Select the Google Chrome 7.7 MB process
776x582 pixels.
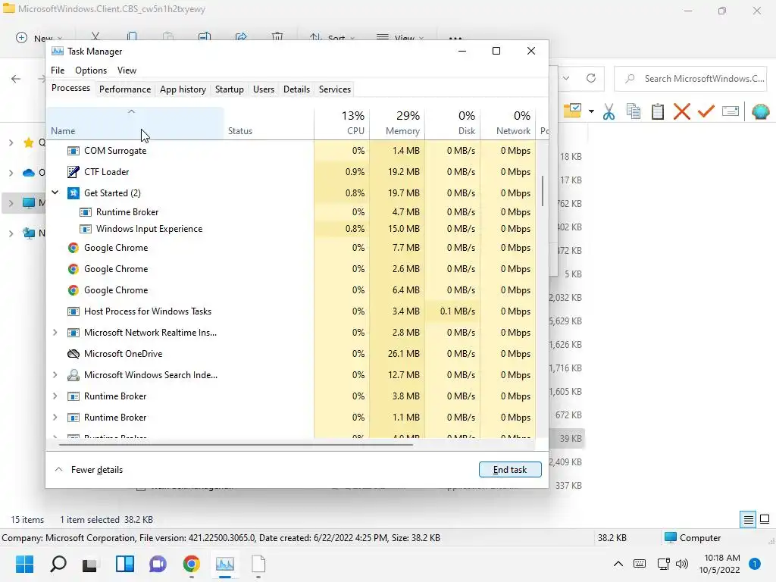pos(290,248)
